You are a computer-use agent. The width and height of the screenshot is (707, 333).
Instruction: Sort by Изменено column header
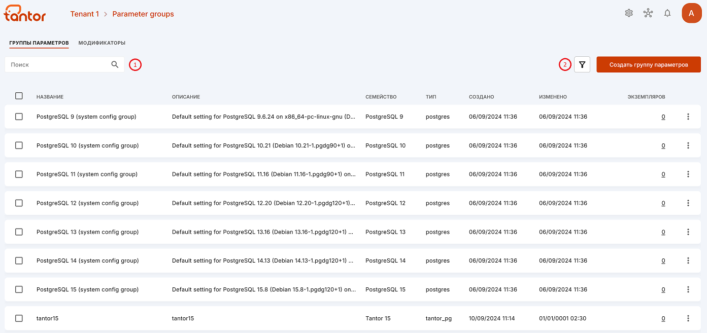pyautogui.click(x=553, y=97)
